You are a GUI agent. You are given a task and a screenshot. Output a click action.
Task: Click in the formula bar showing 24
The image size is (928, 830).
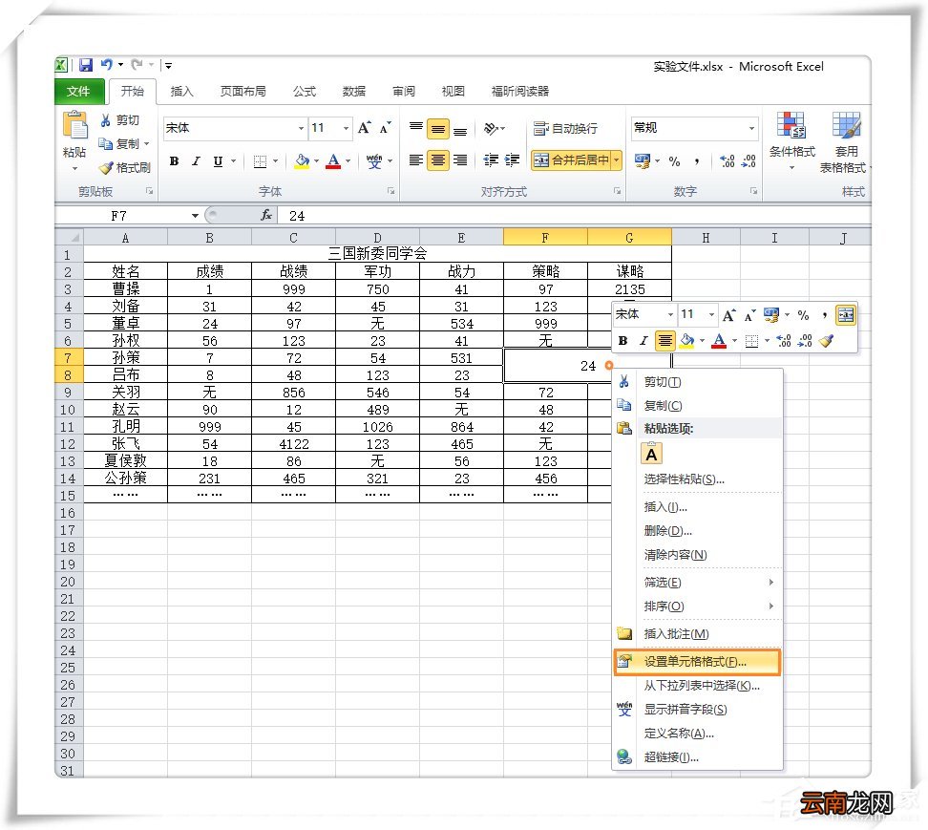574,216
